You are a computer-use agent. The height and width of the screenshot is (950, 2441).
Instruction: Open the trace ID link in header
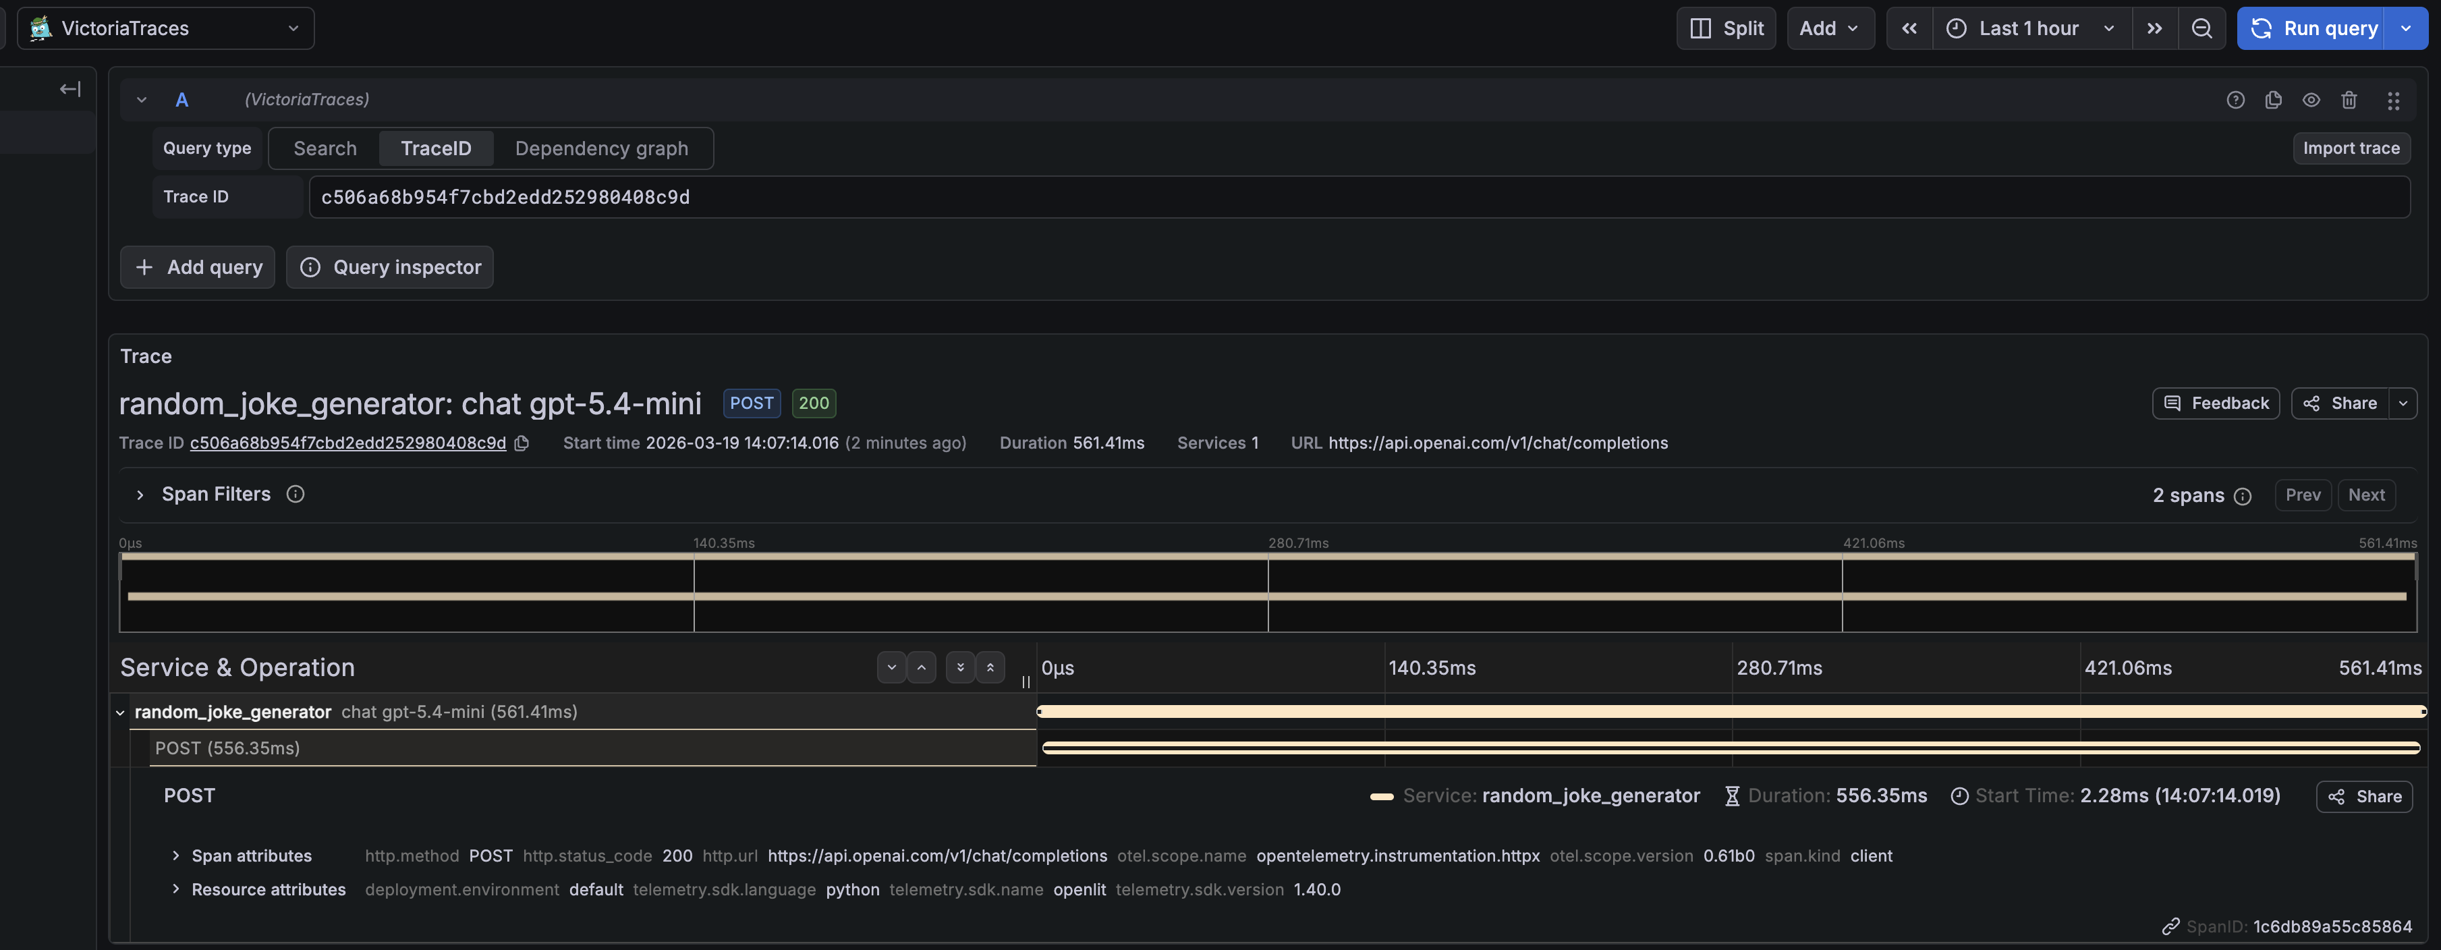(x=347, y=443)
